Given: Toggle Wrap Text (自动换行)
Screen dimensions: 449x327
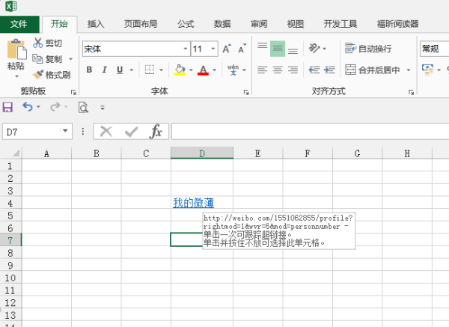Looking at the screenshot, I should (x=368, y=49).
